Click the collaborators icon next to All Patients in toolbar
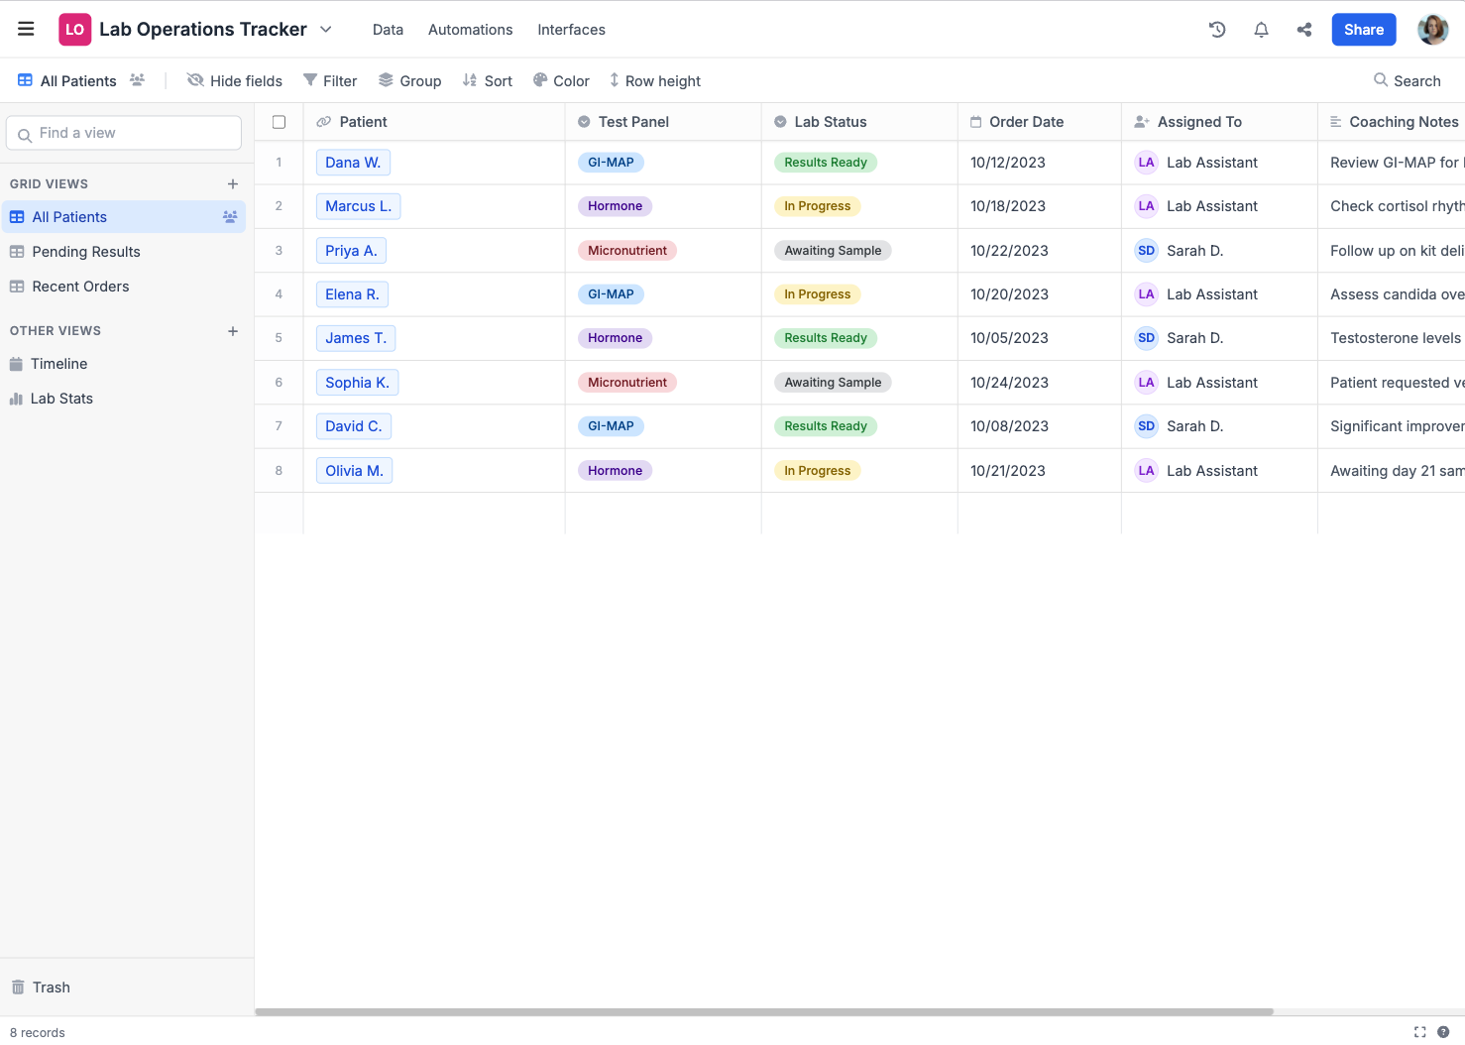 [137, 79]
